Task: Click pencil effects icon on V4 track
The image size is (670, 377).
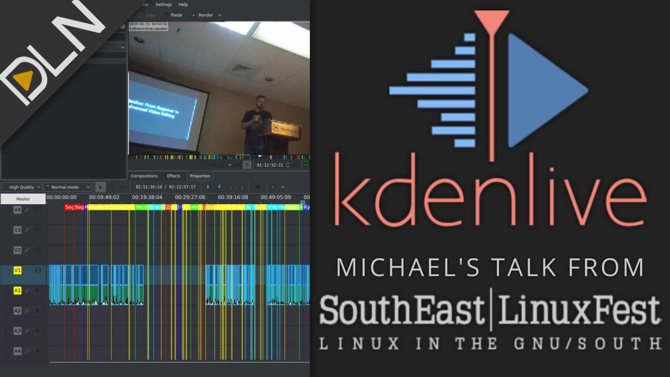Action: coord(27,210)
